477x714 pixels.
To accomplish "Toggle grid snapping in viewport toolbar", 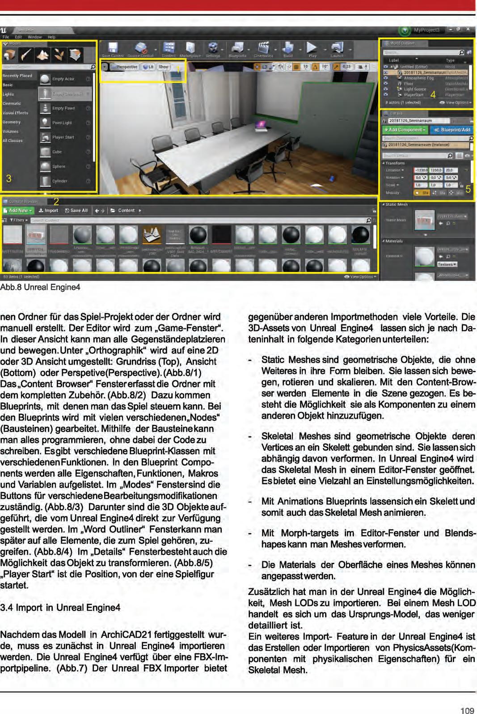I will [x=296, y=67].
